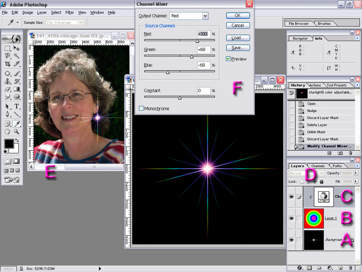Switch to the Paths tab
This screenshot has width=362, height=272.
(337, 166)
